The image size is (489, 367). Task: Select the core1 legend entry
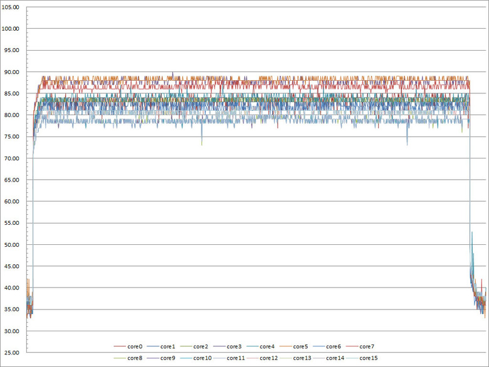(x=161, y=346)
